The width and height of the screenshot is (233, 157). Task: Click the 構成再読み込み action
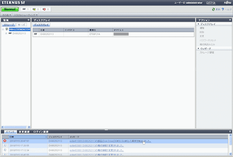click(x=207, y=45)
